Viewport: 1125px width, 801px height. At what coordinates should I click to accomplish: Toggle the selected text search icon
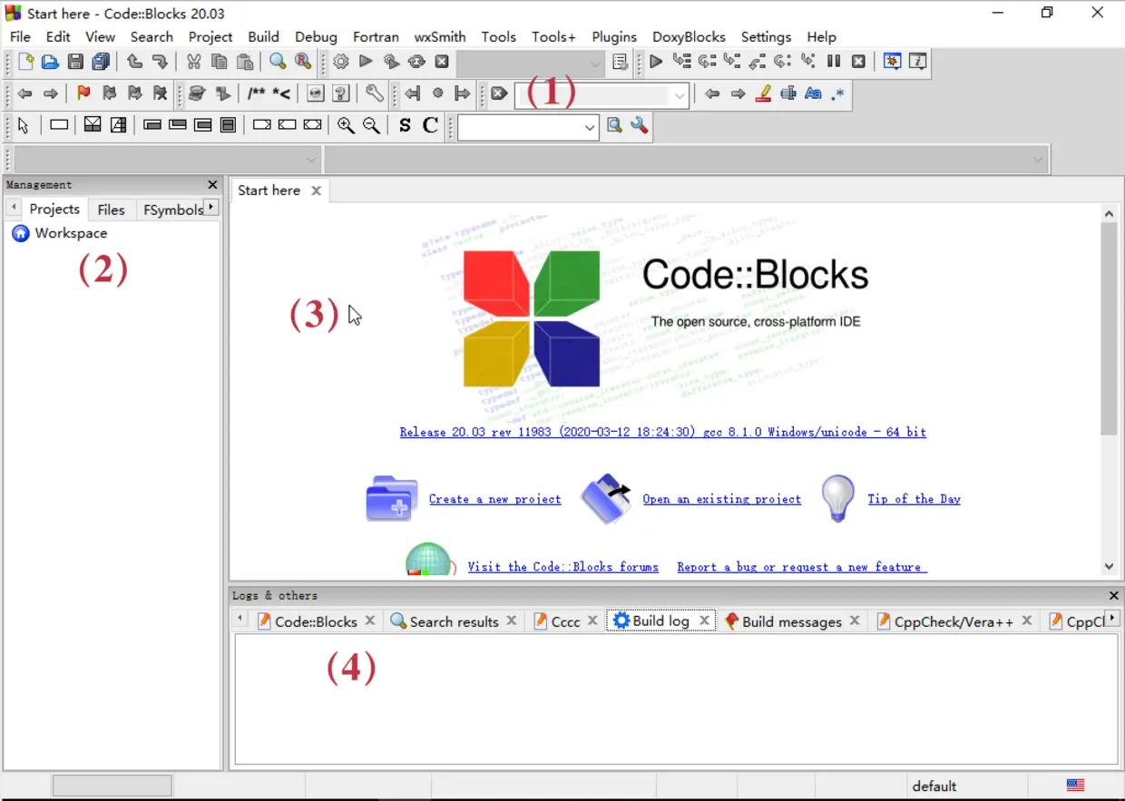click(x=788, y=93)
